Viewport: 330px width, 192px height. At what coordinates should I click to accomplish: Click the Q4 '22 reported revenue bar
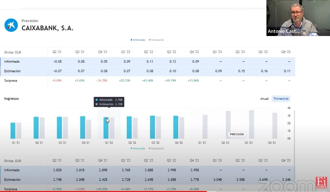(176, 127)
